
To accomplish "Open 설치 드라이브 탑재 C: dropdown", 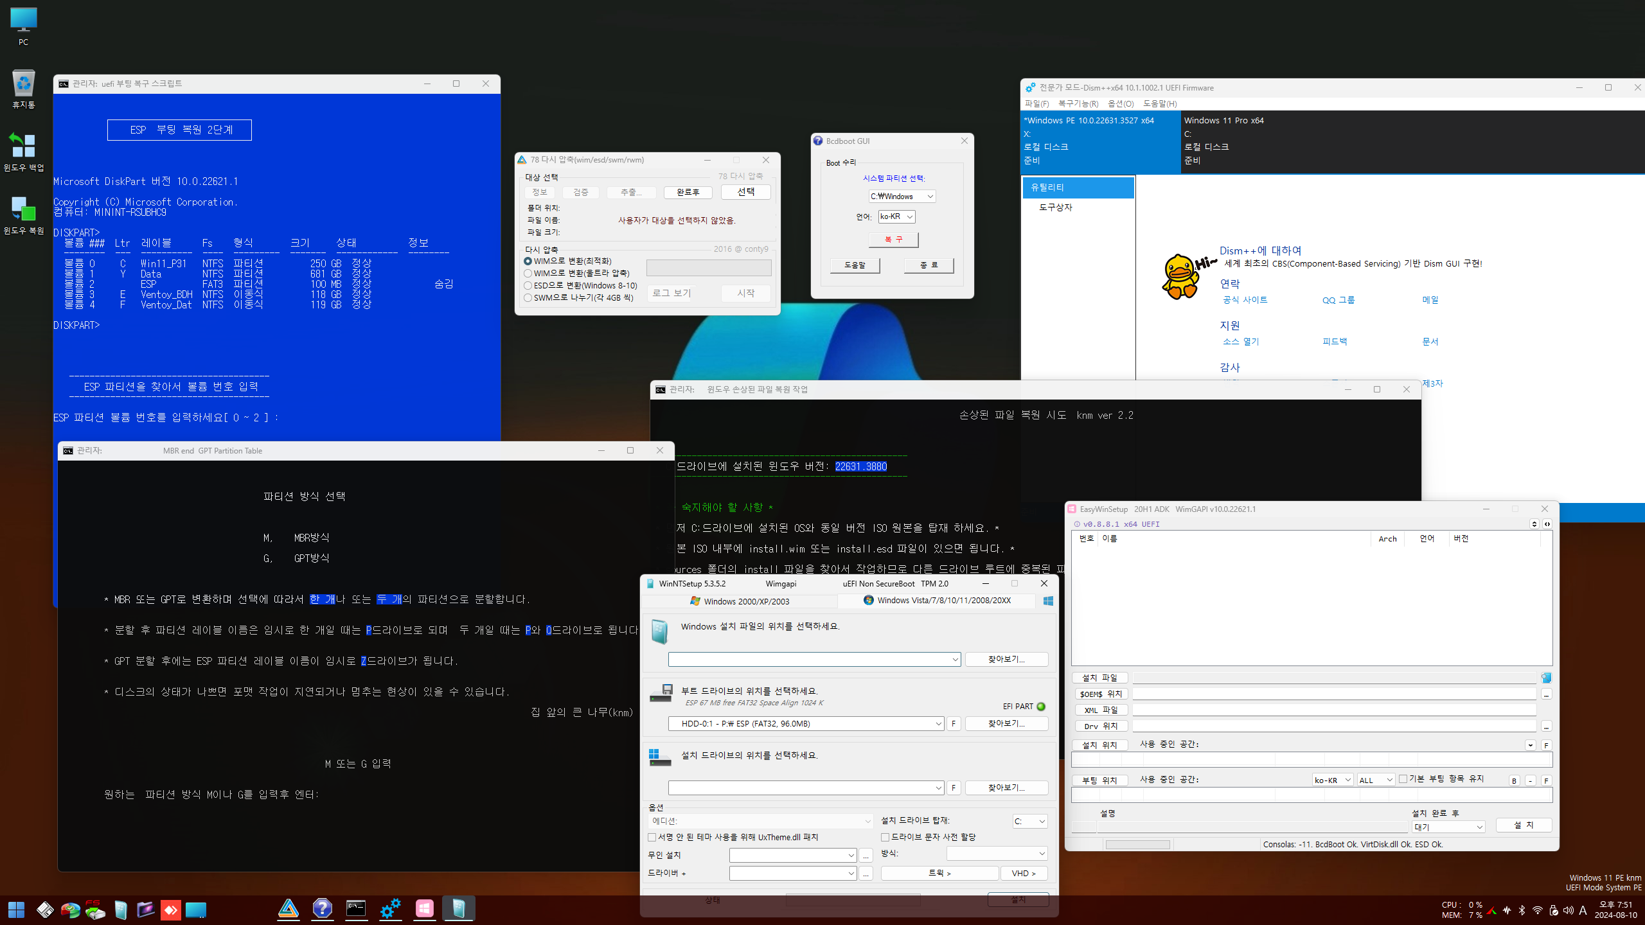I will [x=1030, y=822].
